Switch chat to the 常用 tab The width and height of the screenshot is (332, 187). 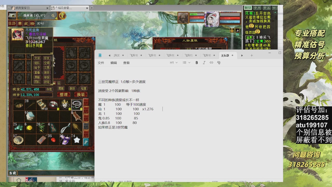click(257, 8)
